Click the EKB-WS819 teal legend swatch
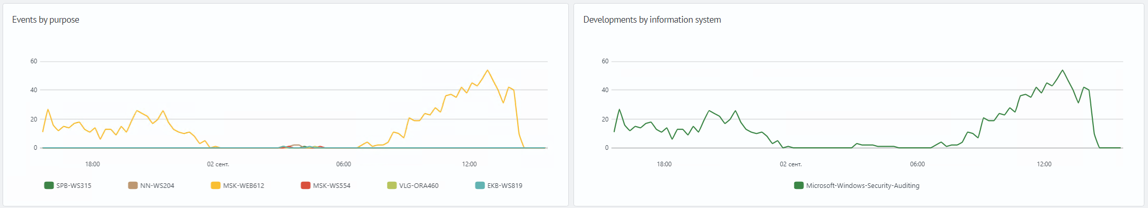1148x208 pixels. coord(480,185)
